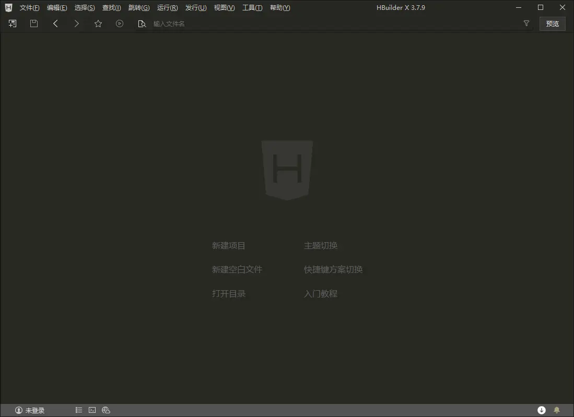This screenshot has height=417, width=574.
Task: Navigate back using the left chevron icon
Action: coord(55,23)
